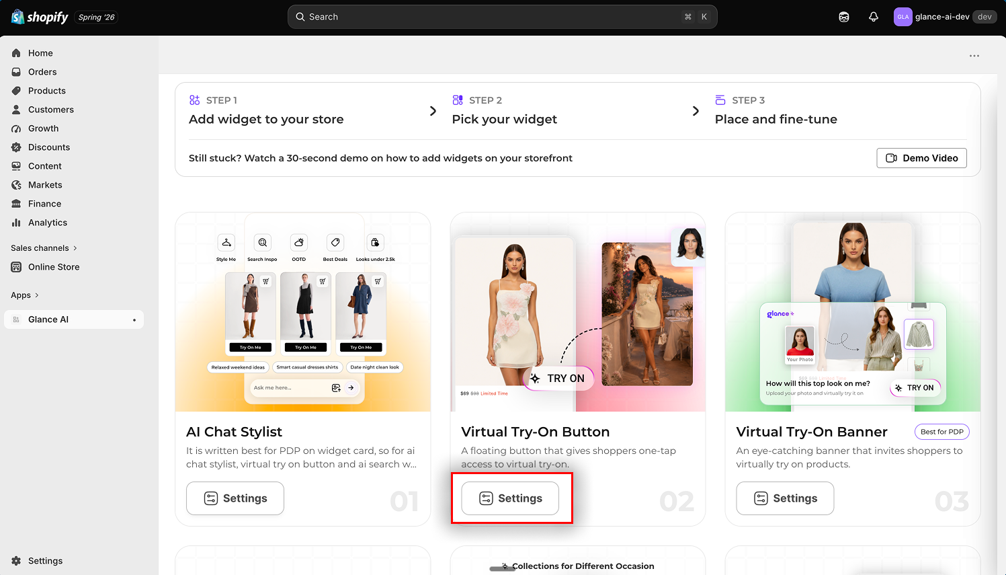Open Virtual Try-On Button Settings
This screenshot has width=1006, height=575.
pos(510,498)
